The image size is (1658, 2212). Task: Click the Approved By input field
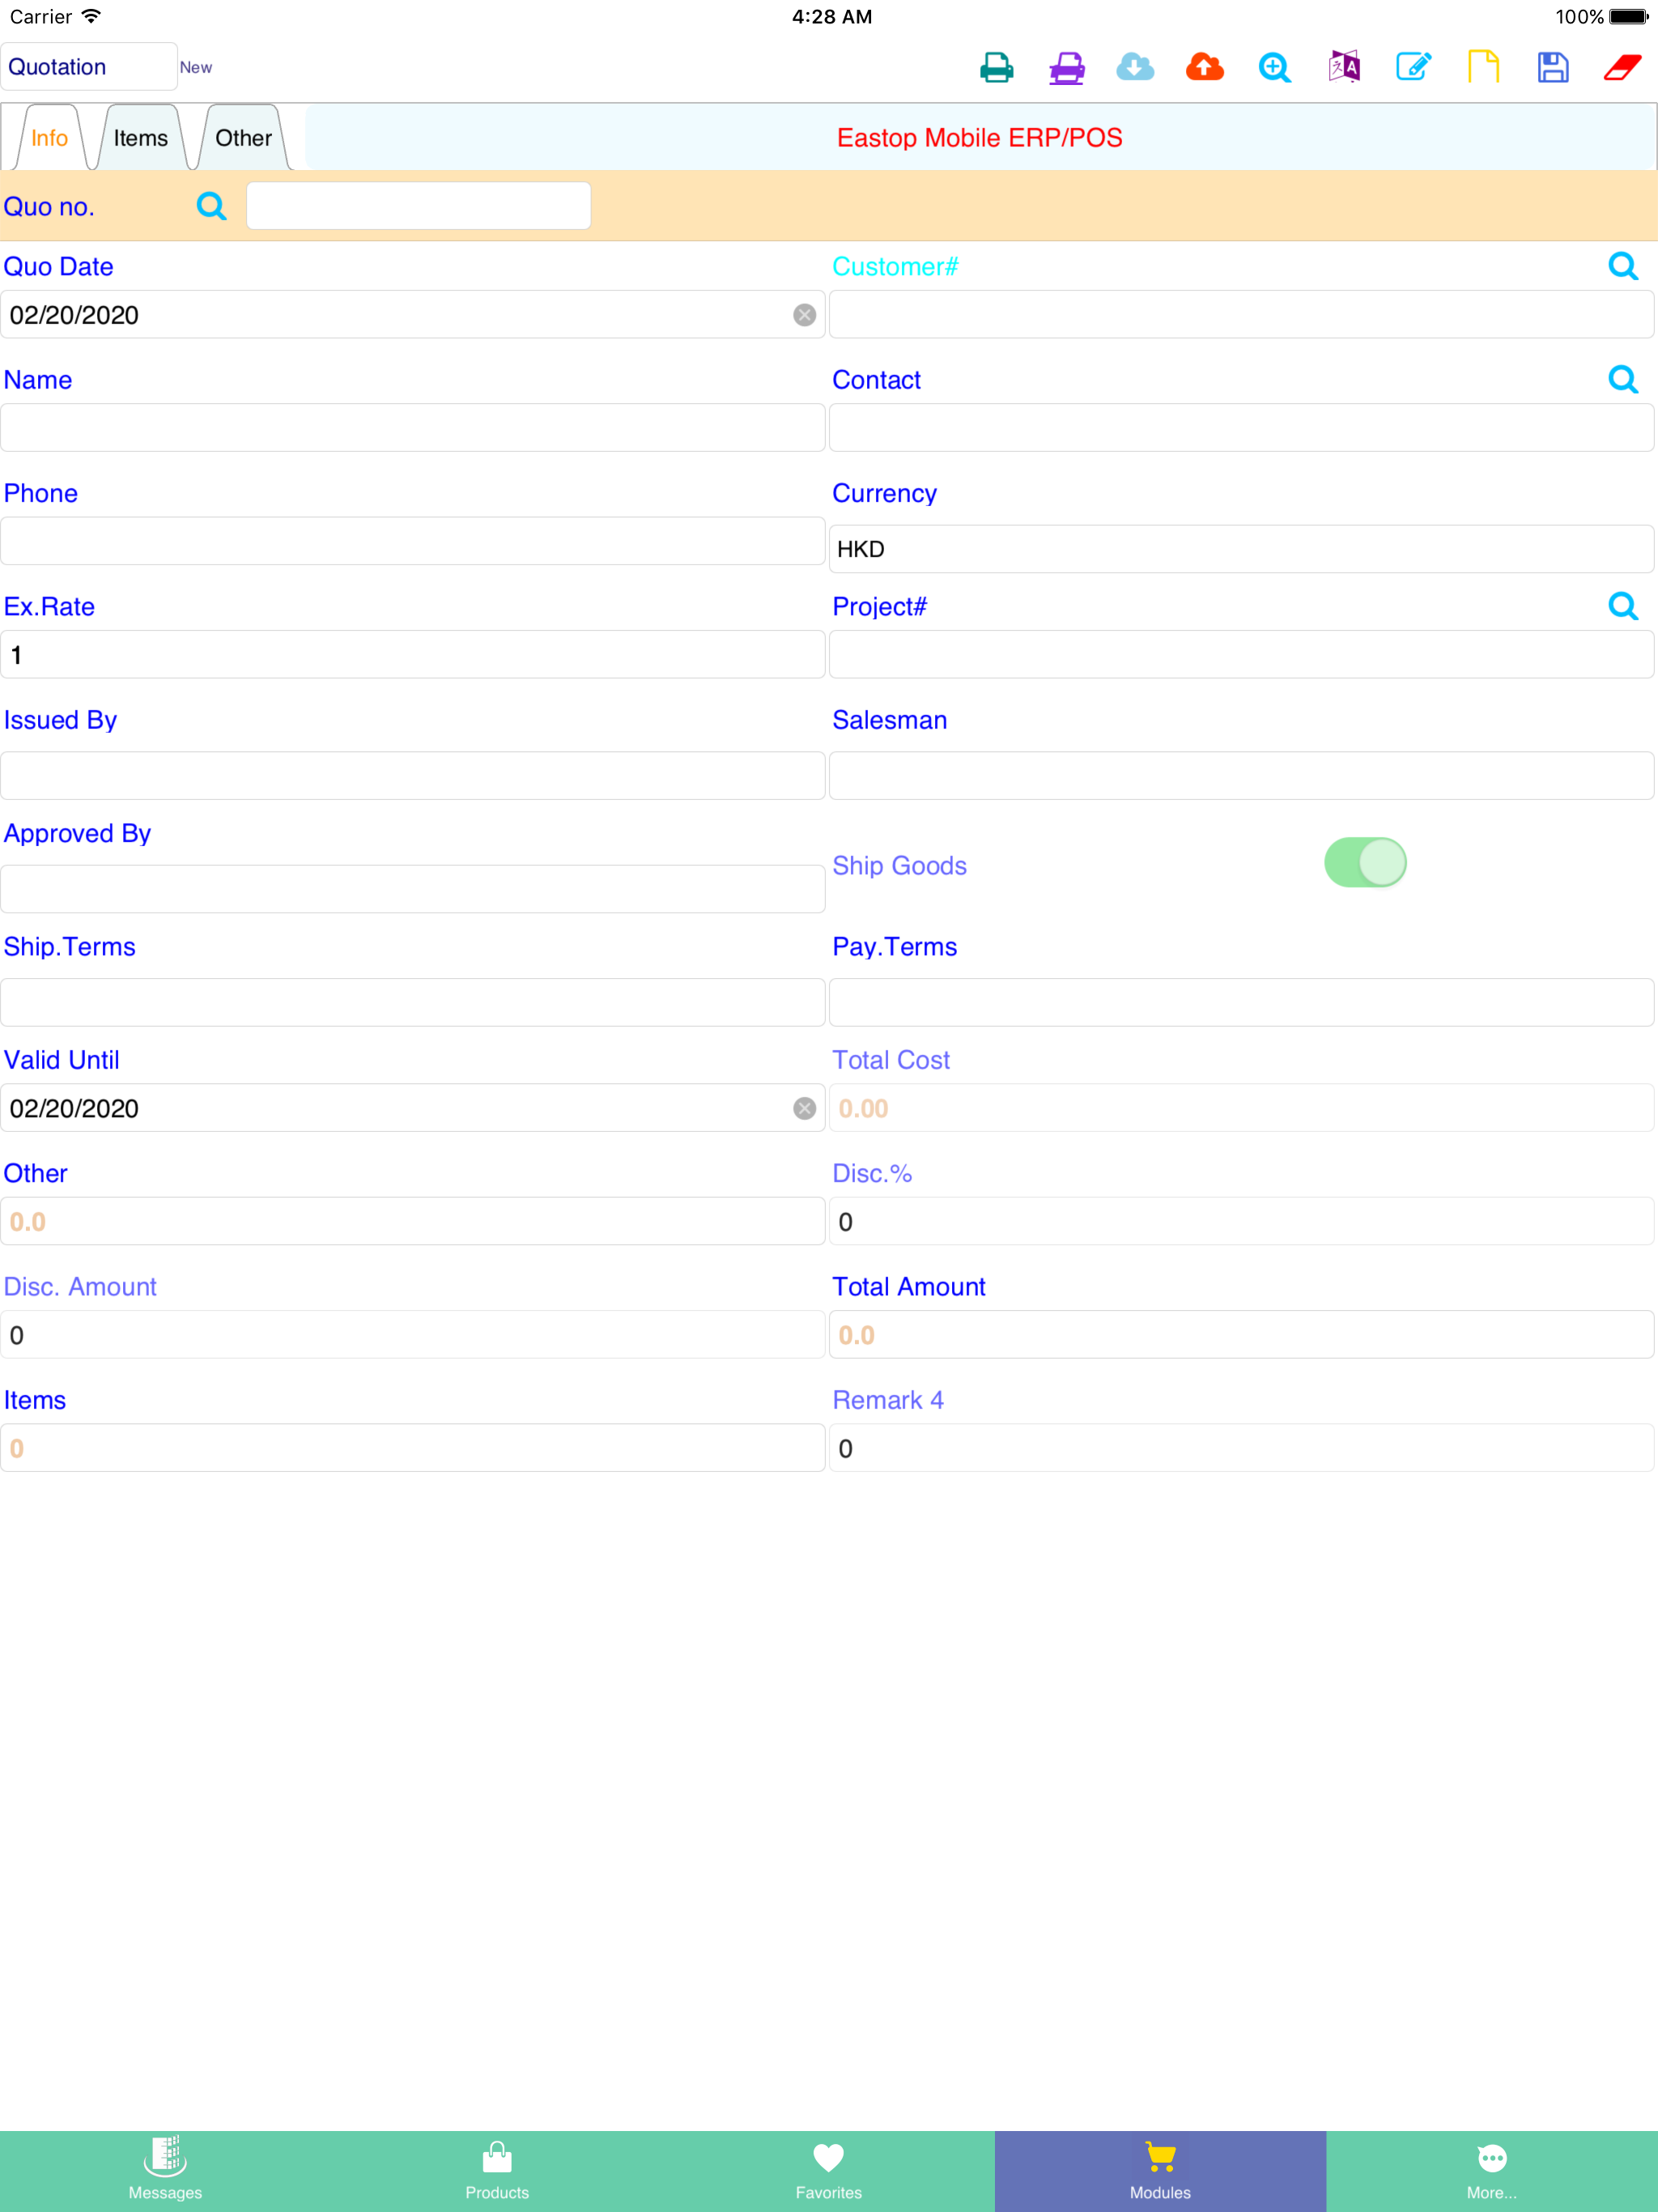pyautogui.click(x=412, y=889)
